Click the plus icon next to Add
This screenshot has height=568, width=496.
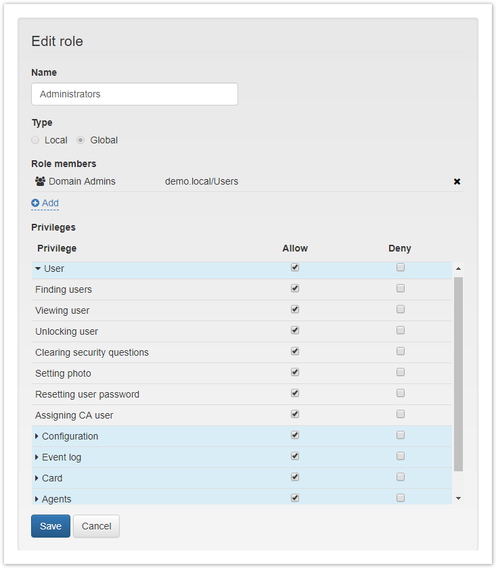tap(35, 203)
